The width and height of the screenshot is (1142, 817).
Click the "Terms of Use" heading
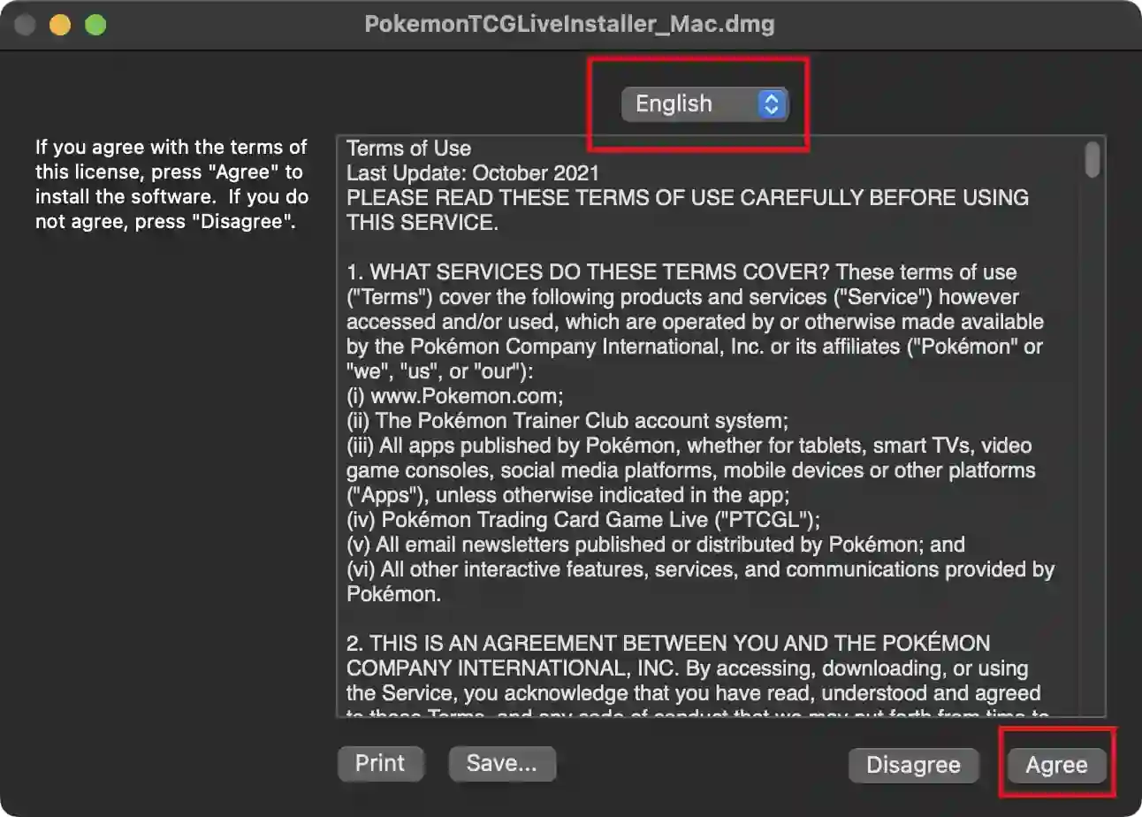[408, 149]
